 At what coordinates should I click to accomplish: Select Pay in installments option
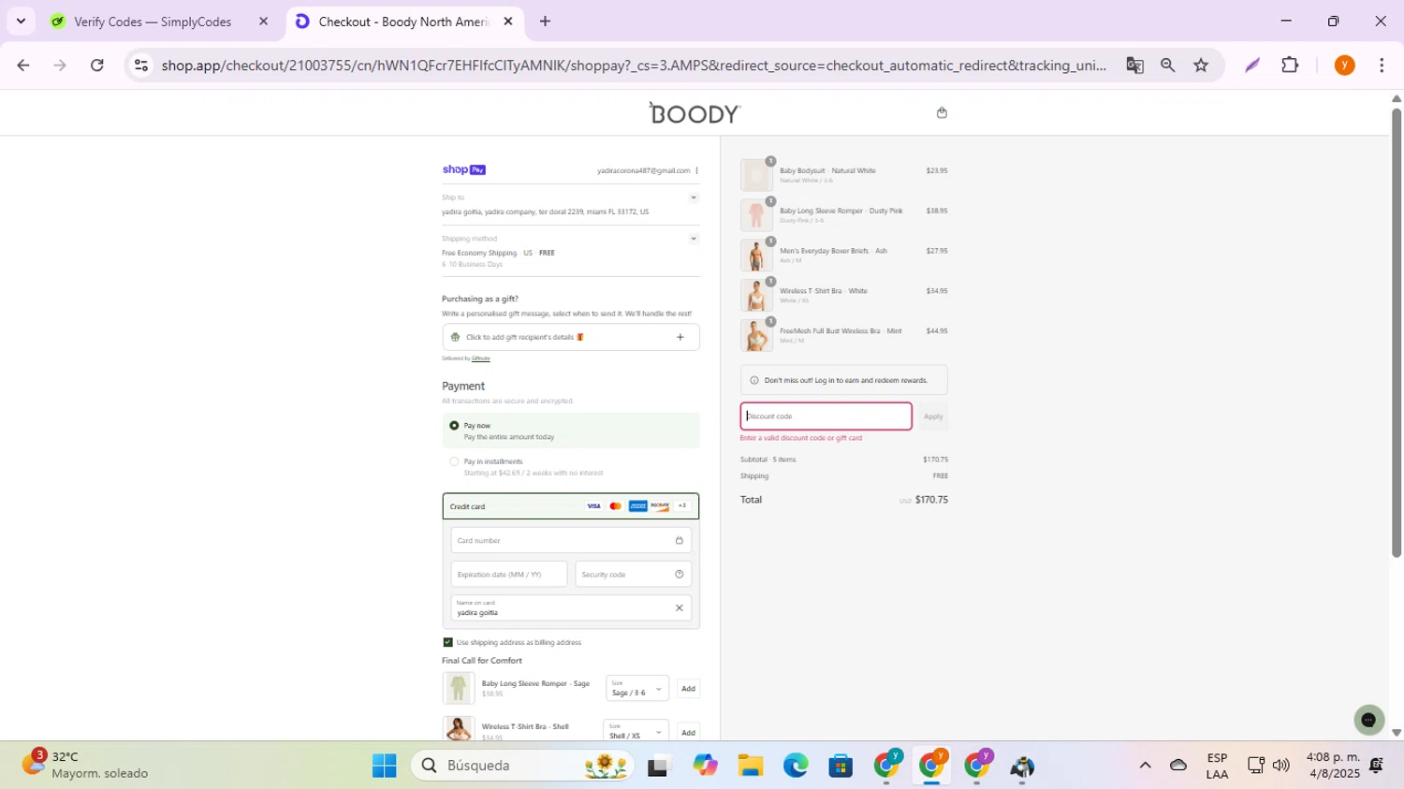tap(454, 461)
